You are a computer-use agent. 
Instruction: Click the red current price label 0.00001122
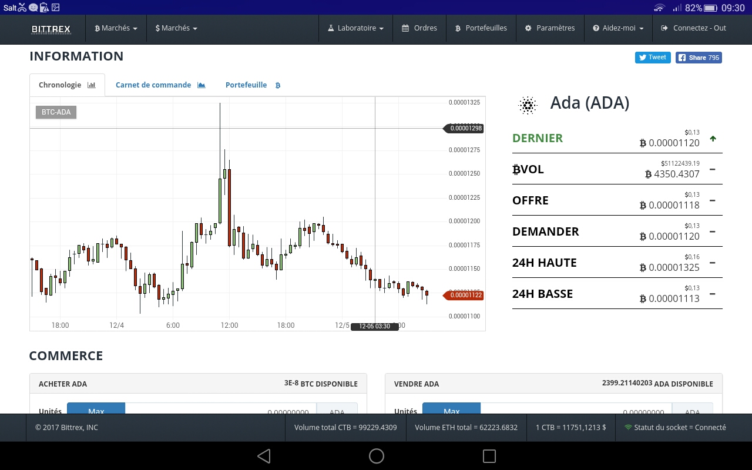[x=464, y=295]
